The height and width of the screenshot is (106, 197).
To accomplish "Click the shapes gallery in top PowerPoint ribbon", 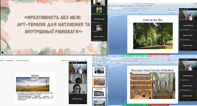I will coord(160,9).
